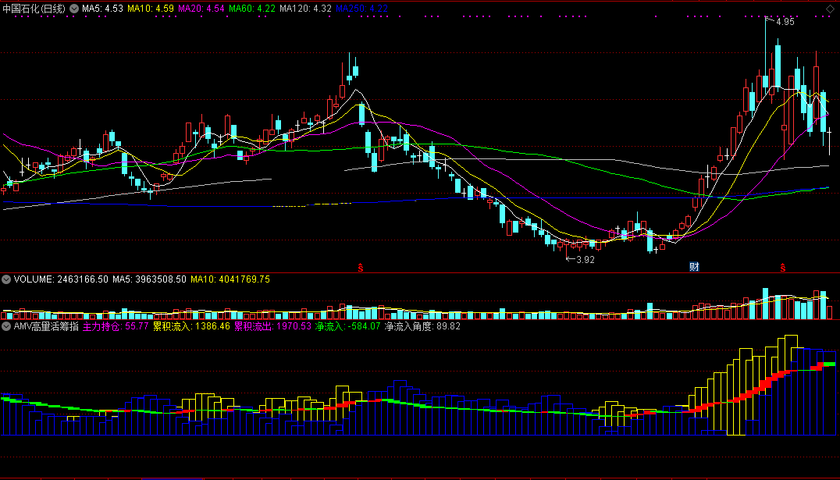Click the magenta MA20: 4.54 label
Image resolution: width=840 pixels, height=480 pixels.
click(201, 9)
